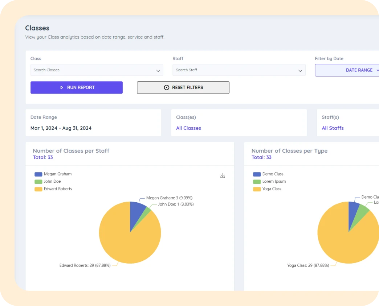Expand the Search Classes dropdown arrow
This screenshot has width=379, height=306.
click(158, 71)
